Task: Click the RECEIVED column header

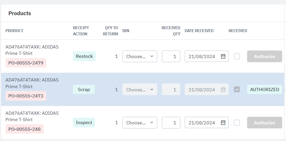Action: pyautogui.click(x=238, y=31)
